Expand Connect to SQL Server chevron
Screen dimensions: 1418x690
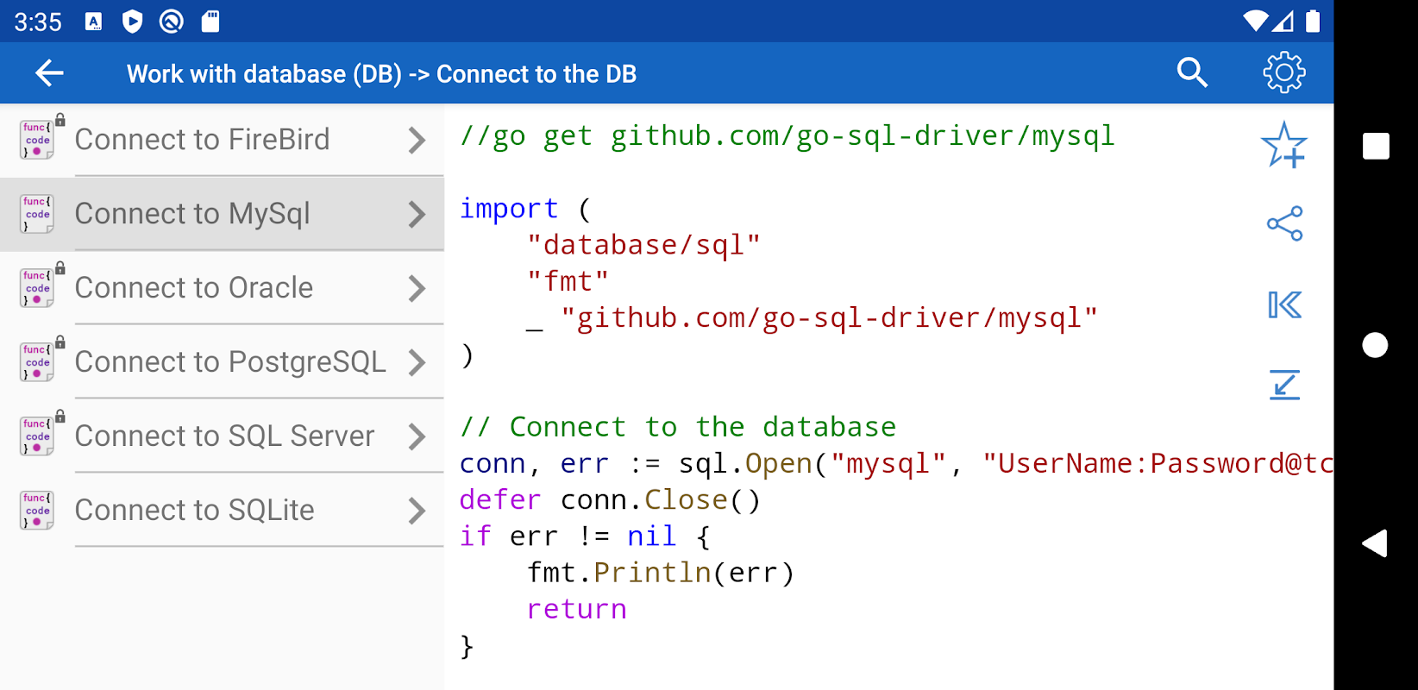(x=417, y=436)
